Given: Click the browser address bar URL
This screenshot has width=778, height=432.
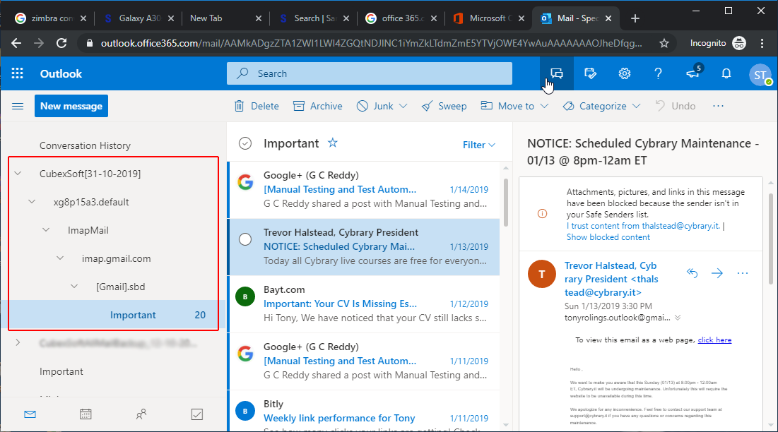Looking at the screenshot, I should click(371, 44).
